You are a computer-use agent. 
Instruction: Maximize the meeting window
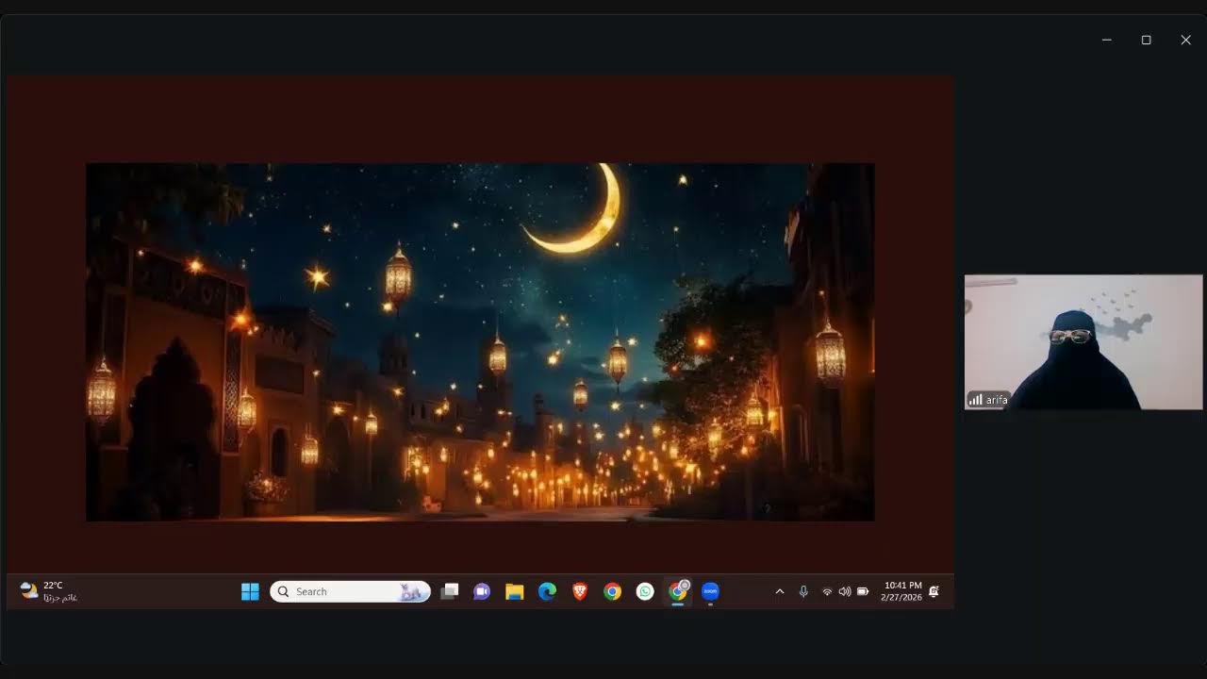[1146, 40]
